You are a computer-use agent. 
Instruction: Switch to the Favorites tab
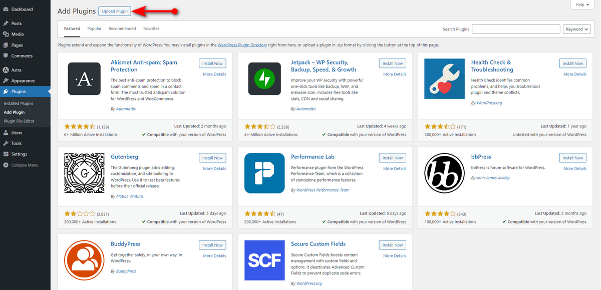coord(151,28)
